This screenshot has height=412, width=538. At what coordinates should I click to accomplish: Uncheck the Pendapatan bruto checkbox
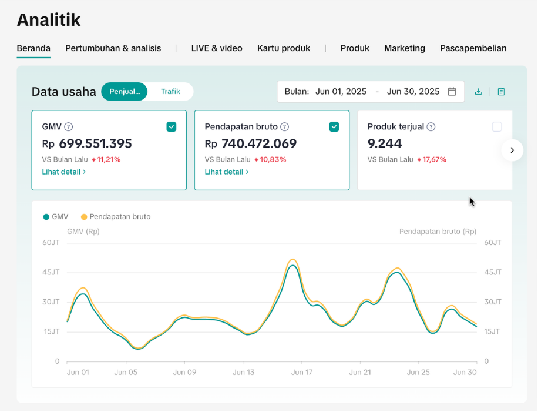[334, 127]
